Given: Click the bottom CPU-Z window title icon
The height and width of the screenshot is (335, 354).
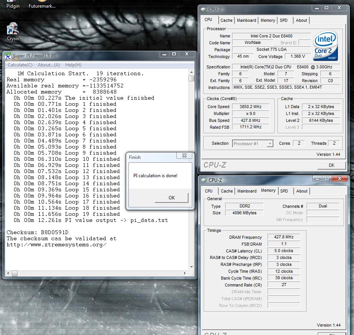Looking at the screenshot, I should pos(204,180).
